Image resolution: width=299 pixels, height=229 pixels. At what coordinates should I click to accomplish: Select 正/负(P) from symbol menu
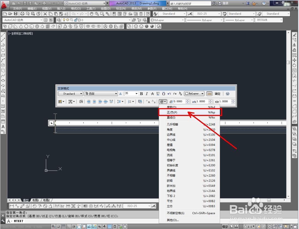click(189, 112)
